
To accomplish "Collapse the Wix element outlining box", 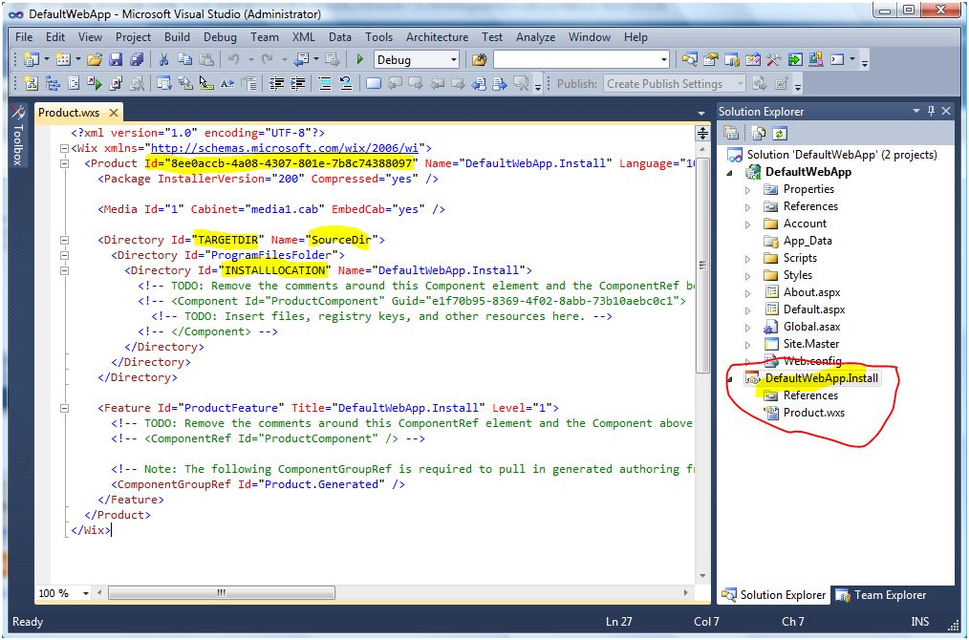I will pyautogui.click(x=64, y=148).
